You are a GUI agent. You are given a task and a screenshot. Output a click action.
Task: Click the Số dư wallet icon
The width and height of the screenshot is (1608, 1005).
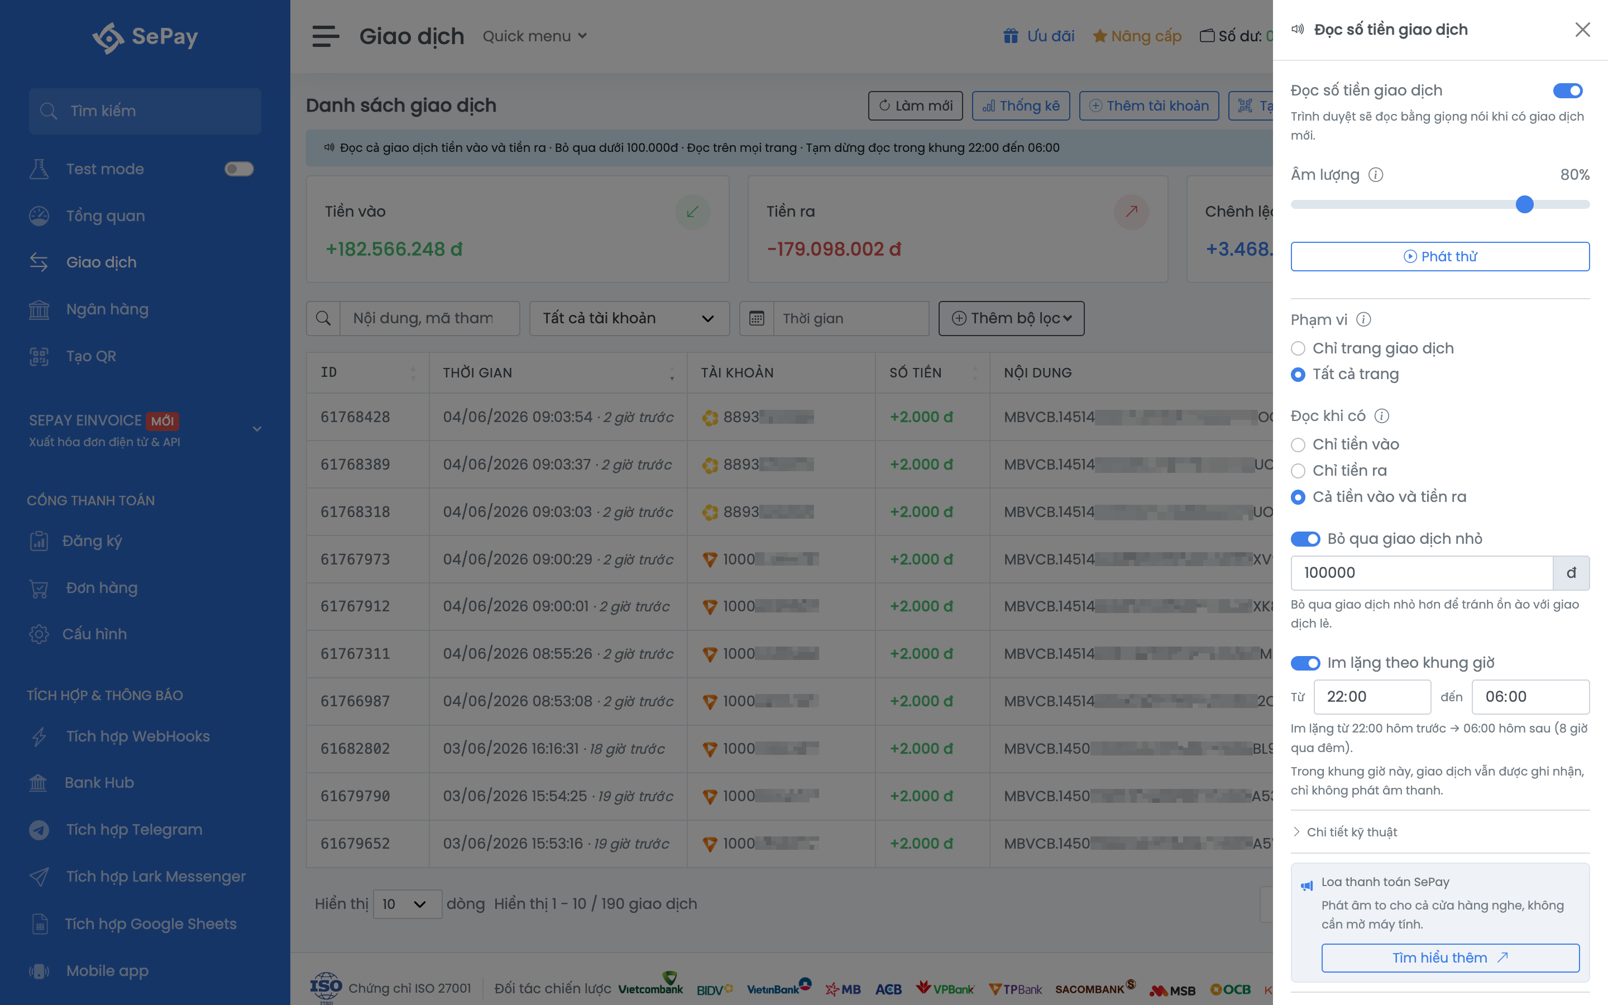(1207, 36)
